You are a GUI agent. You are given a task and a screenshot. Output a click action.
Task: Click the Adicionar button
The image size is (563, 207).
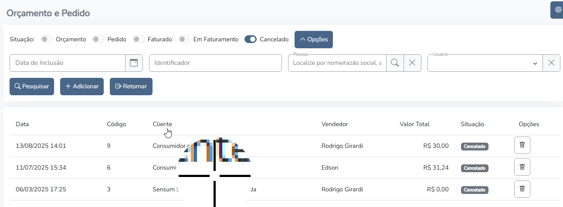[82, 86]
